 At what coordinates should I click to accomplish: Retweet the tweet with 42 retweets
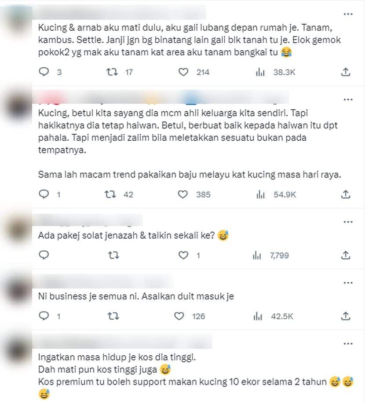click(110, 194)
